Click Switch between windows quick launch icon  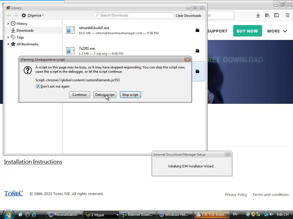[27, 214]
